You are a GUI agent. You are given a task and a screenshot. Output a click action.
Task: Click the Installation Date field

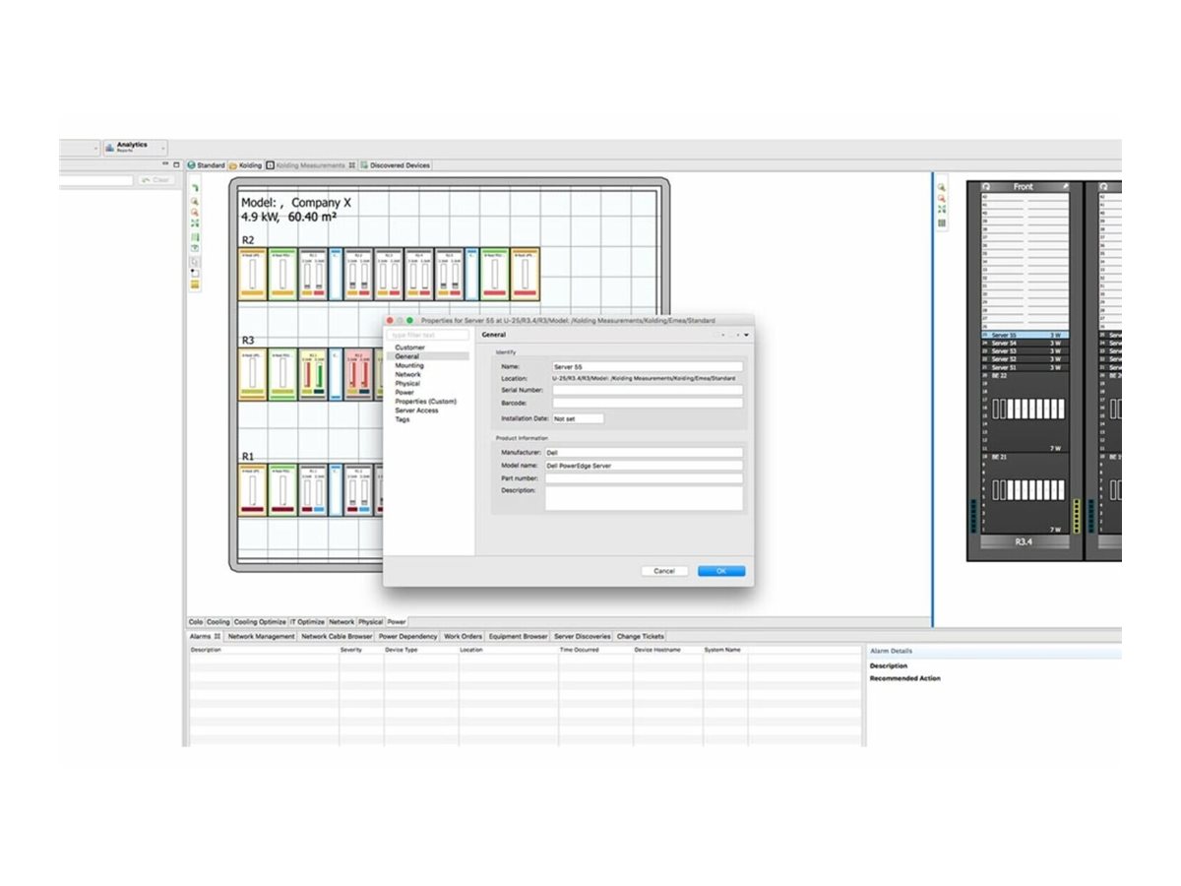(578, 418)
